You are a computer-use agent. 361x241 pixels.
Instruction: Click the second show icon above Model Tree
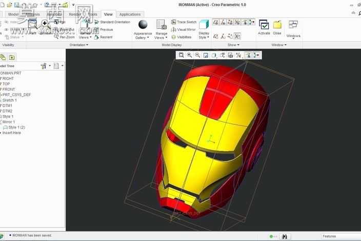12,57
